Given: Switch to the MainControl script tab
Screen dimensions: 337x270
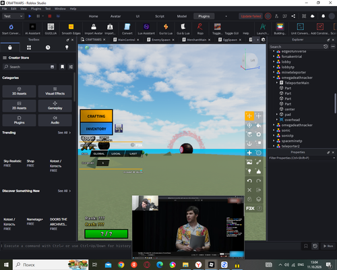Looking at the screenshot, I should (126, 40).
